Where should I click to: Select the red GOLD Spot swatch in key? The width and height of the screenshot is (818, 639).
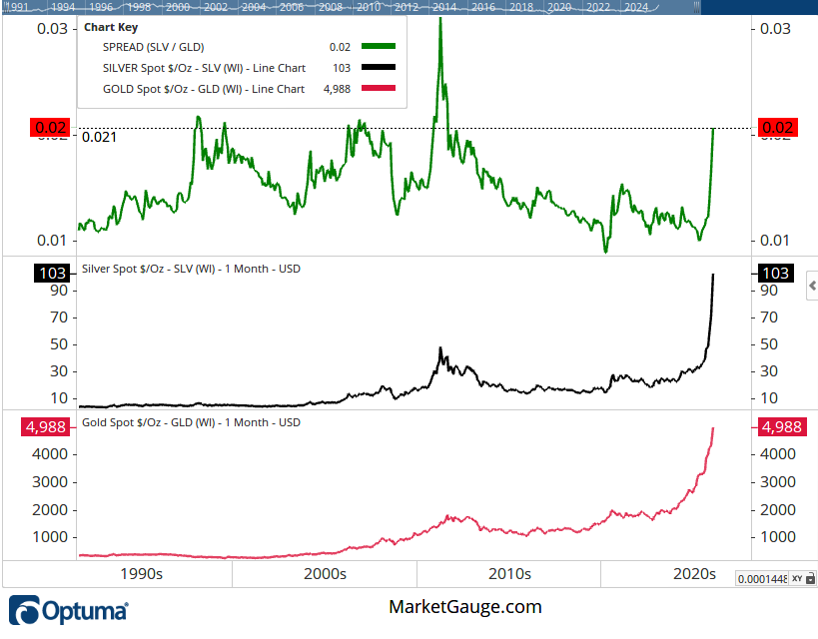379,89
